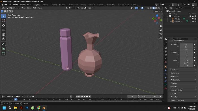Open the timeline Marker menu
198x111 pixels.
(x=32, y=96)
